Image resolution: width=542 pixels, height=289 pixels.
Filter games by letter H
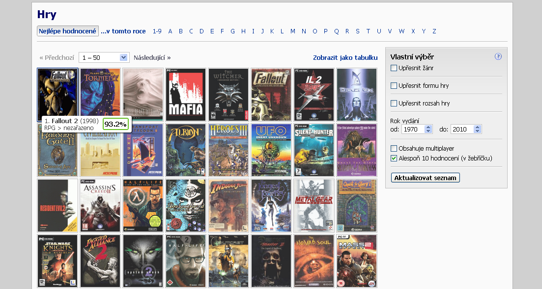click(243, 31)
